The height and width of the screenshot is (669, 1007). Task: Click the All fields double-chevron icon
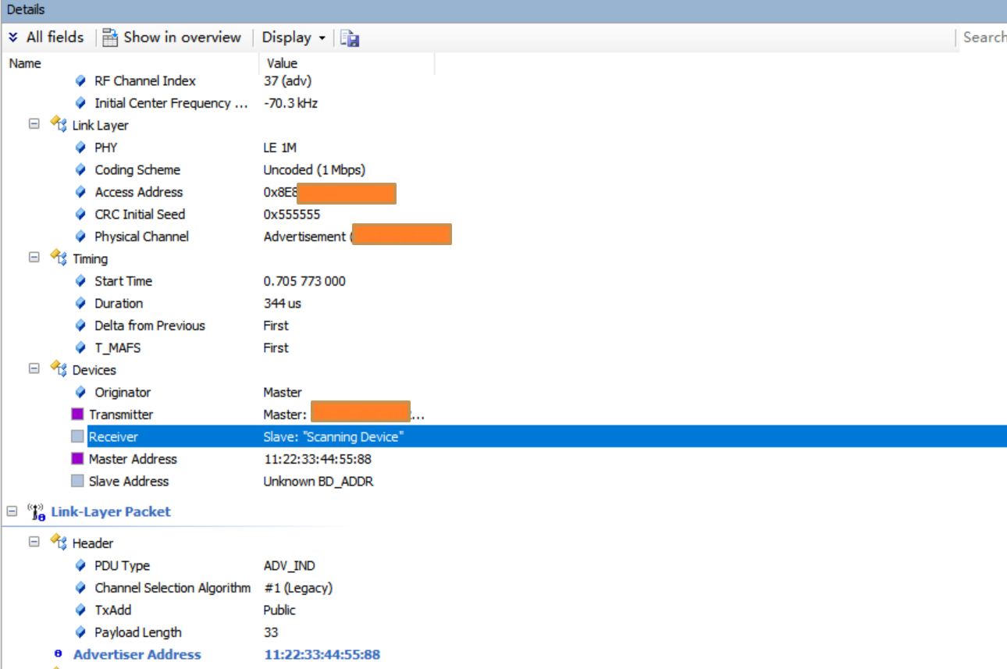(x=13, y=37)
